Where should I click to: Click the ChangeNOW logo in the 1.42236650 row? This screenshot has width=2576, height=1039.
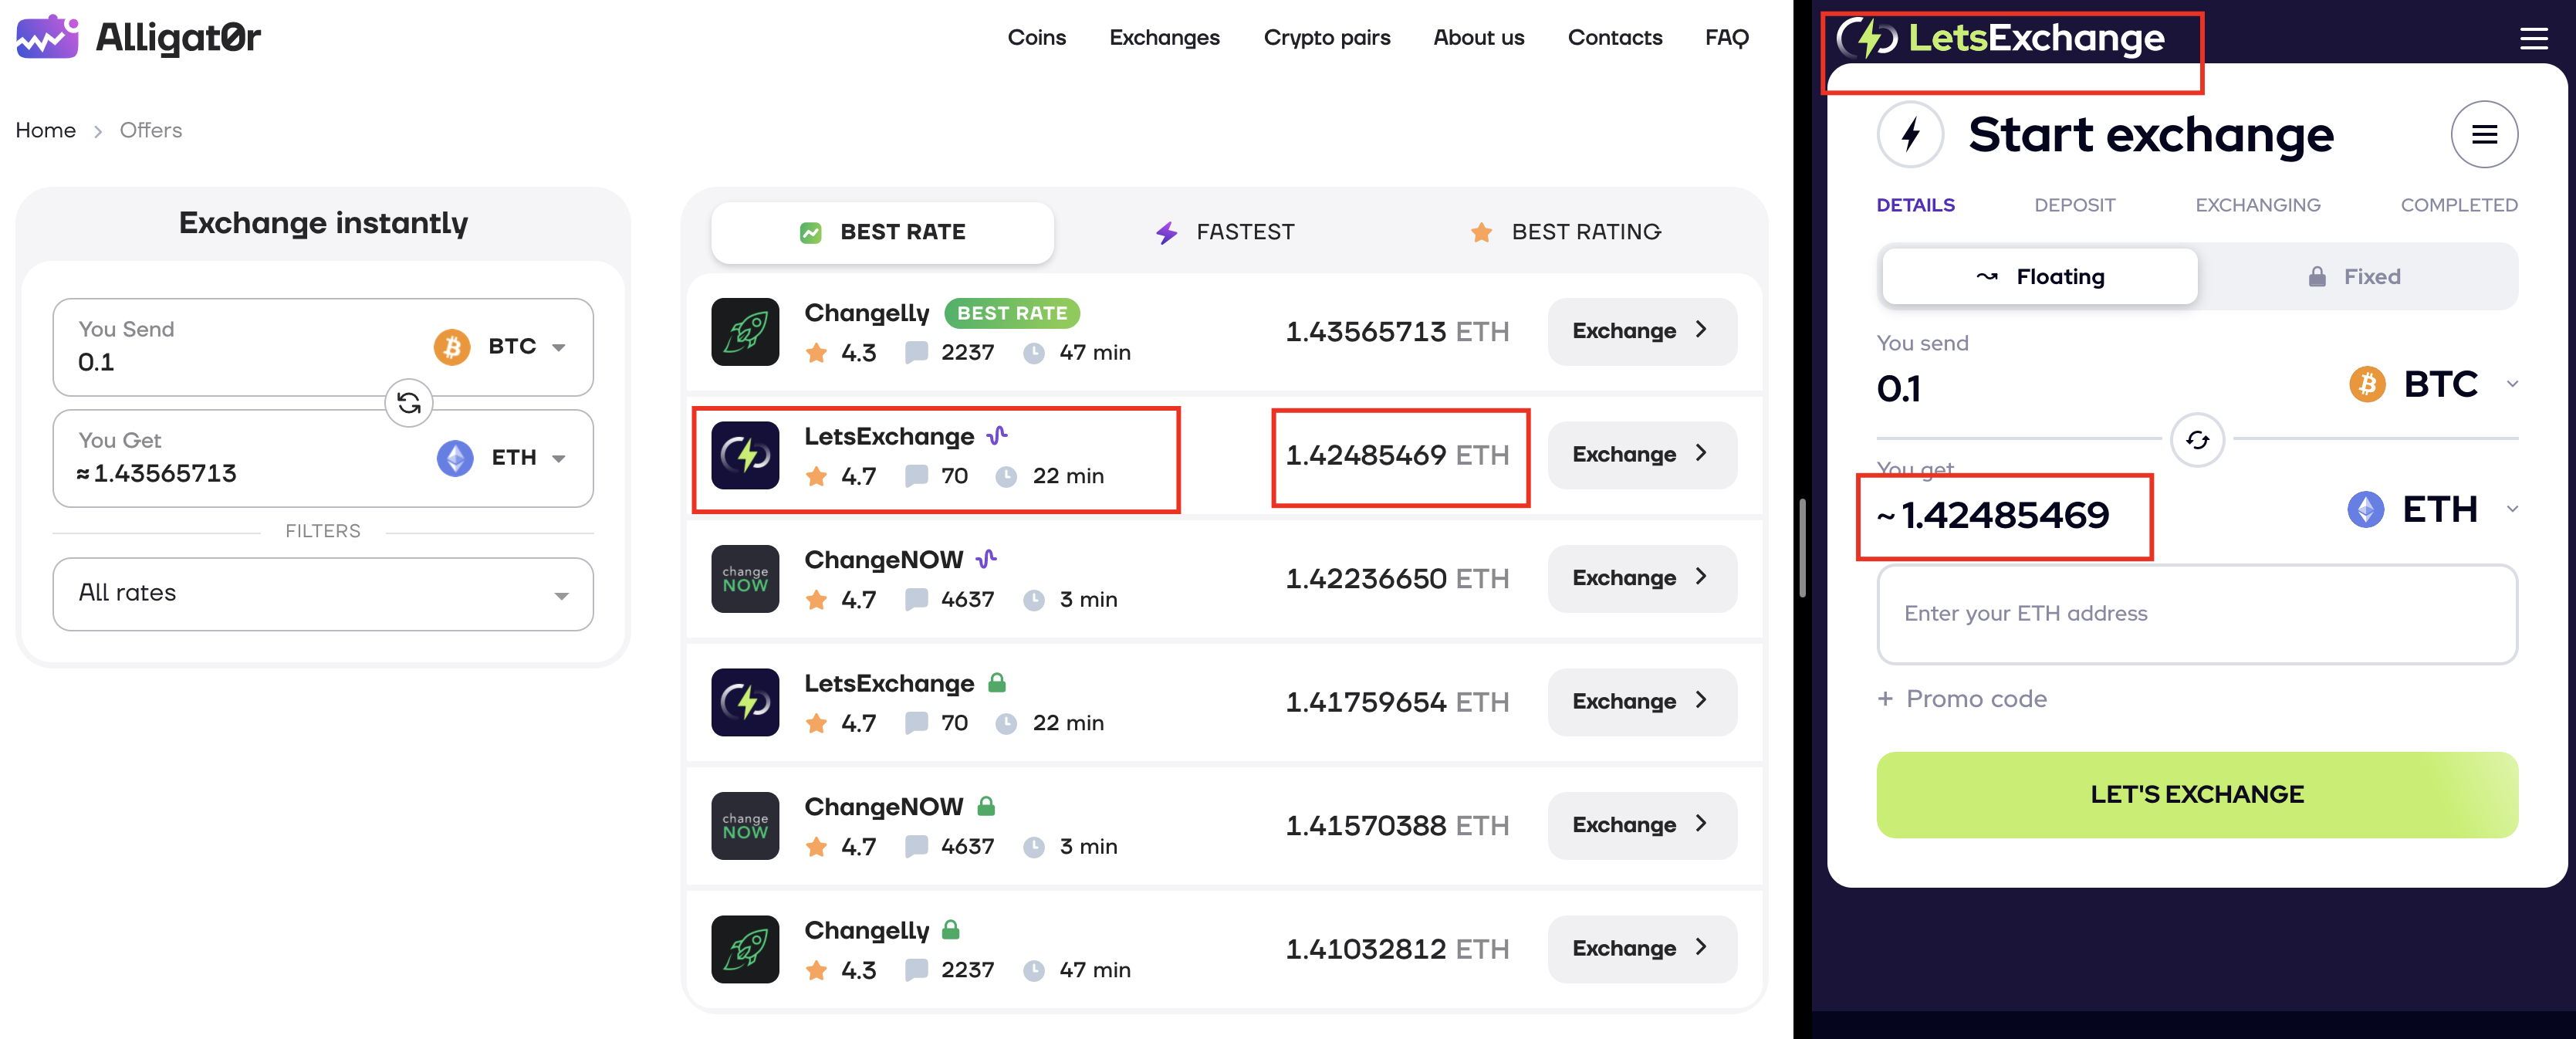pyautogui.click(x=745, y=579)
